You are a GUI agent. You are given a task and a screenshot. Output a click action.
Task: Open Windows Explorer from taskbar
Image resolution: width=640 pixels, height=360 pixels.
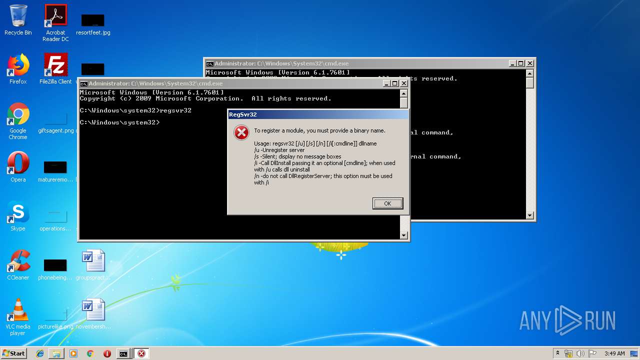click(x=56, y=353)
